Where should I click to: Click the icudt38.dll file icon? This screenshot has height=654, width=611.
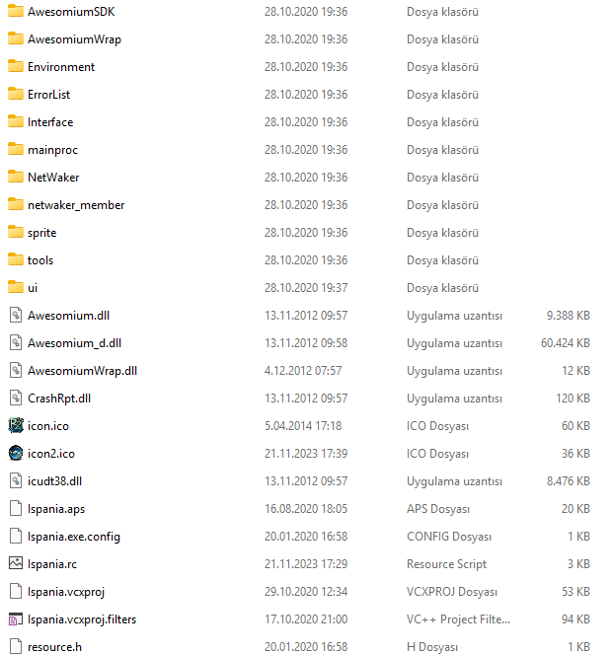coord(16,481)
